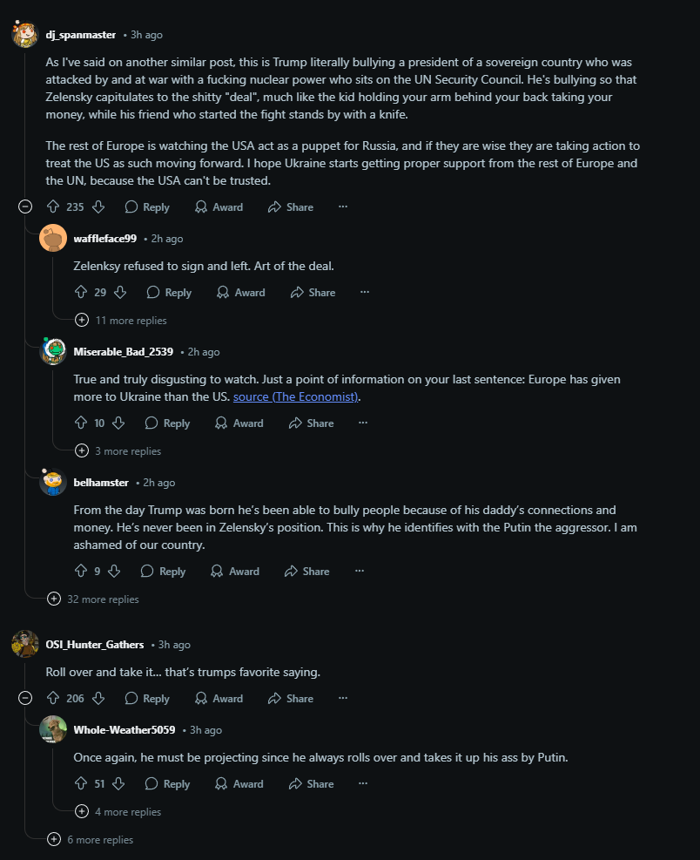Expand 11 more replies under waffleface99

coord(121,321)
